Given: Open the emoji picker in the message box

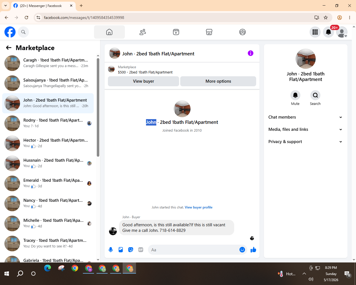Looking at the screenshot, I should [x=242, y=250].
